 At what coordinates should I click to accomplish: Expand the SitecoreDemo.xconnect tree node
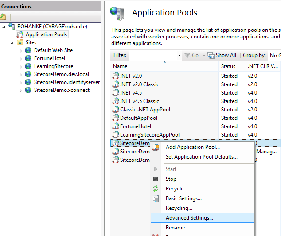pos(20,90)
